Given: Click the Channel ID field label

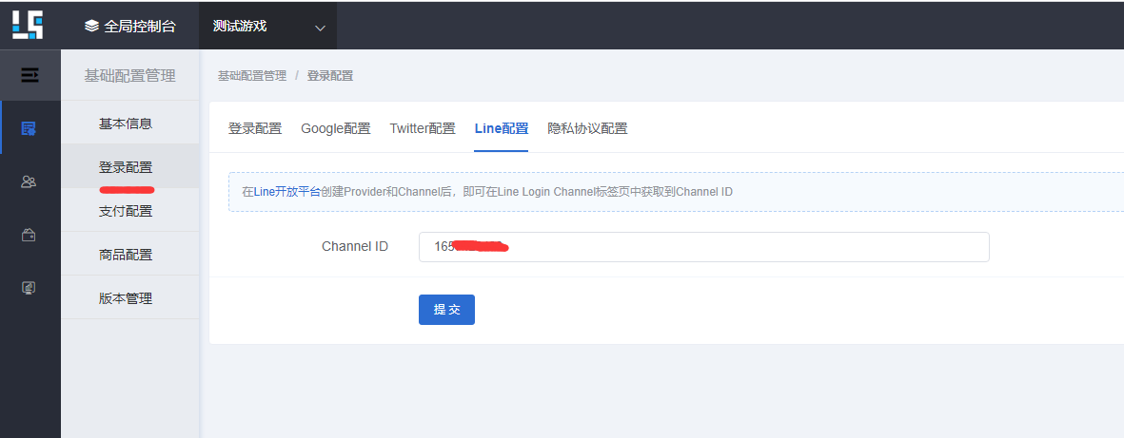Looking at the screenshot, I should pos(355,246).
